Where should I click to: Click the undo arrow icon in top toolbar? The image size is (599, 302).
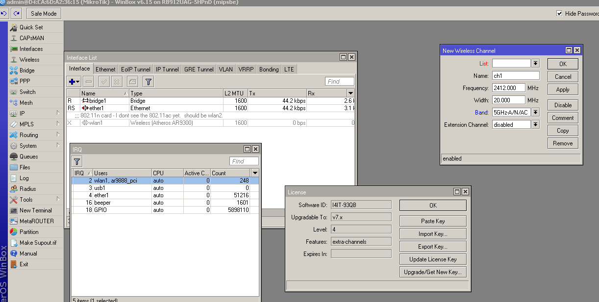click(4, 14)
